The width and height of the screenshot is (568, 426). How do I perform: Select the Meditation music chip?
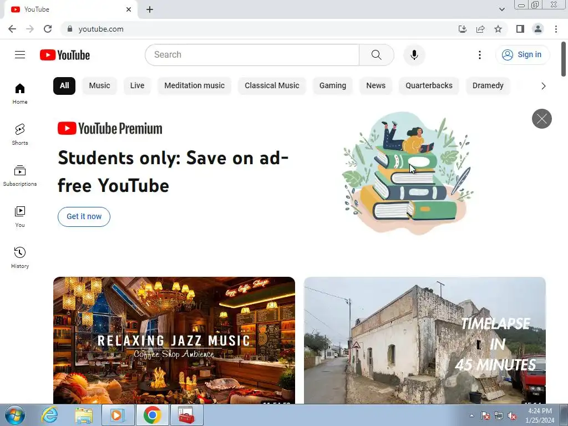pos(195,86)
